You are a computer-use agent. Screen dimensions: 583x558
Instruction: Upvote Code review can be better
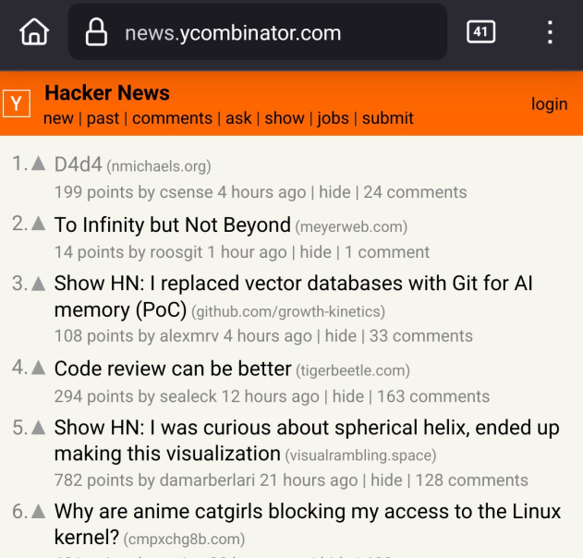click(x=38, y=368)
